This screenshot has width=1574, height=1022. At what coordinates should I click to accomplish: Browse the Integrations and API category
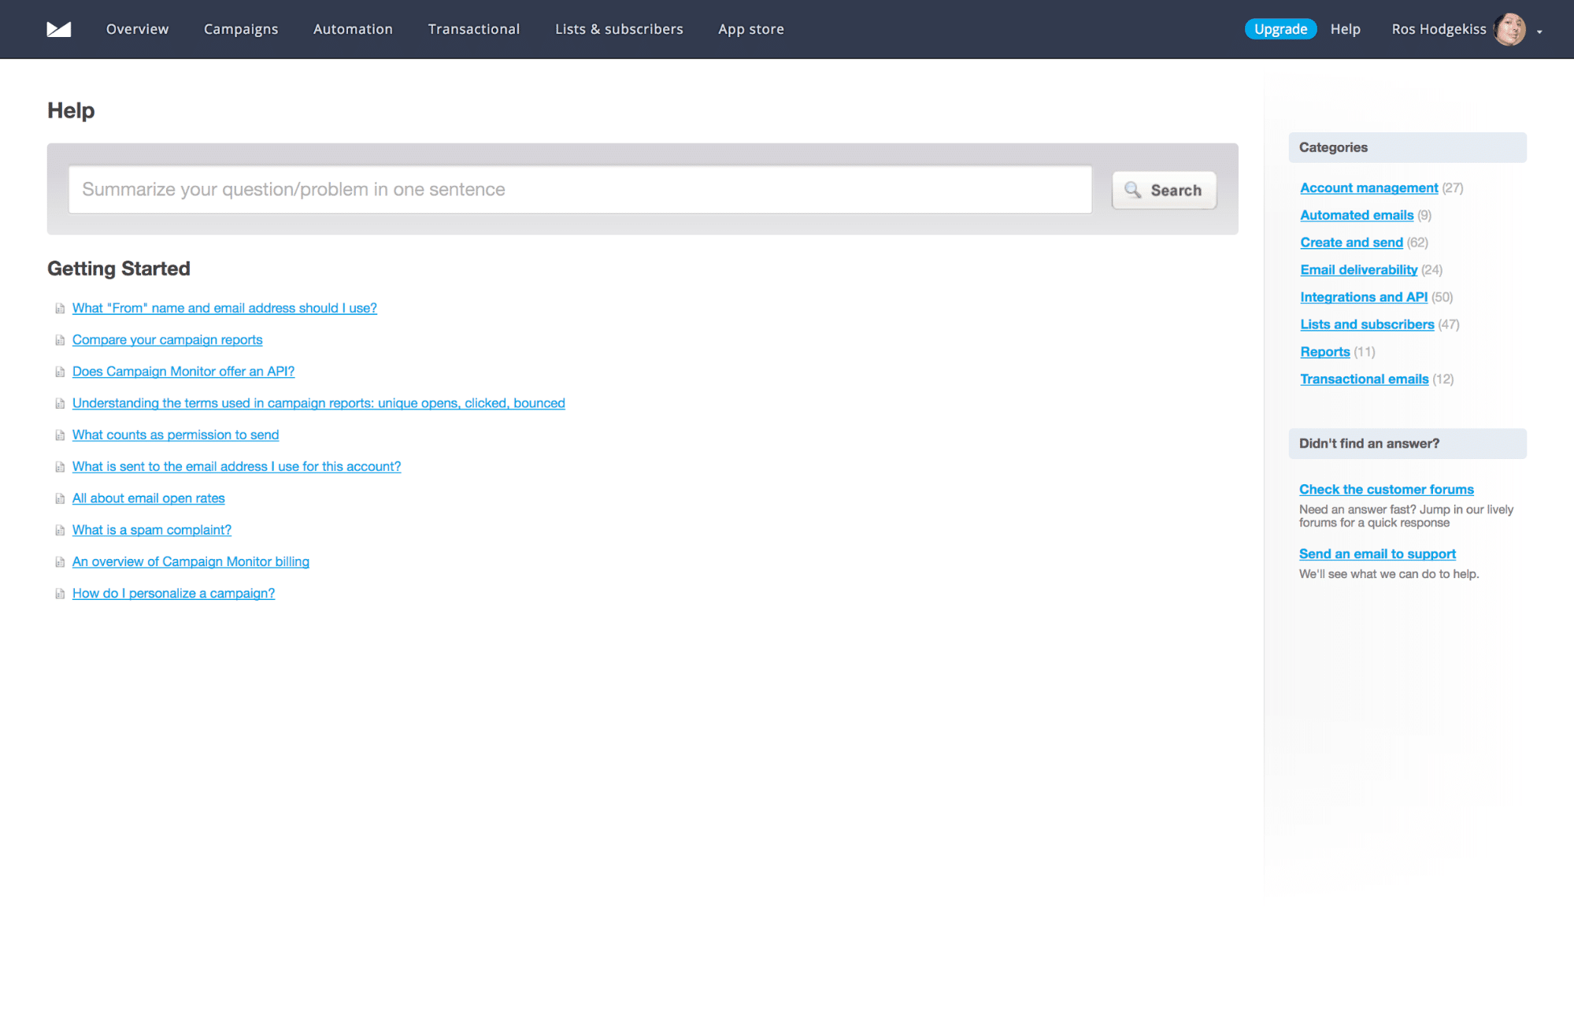click(1364, 297)
